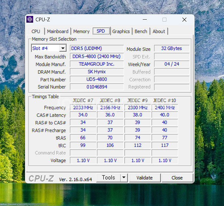The height and width of the screenshot is (206, 224).
Task: Click the CPU-Z app icon in title bar
Action: pyautogui.click(x=30, y=20)
